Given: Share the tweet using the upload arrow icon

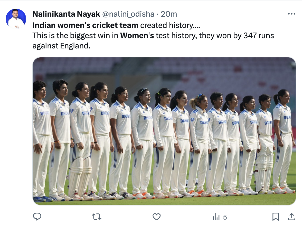Looking at the screenshot, I should [x=291, y=217].
